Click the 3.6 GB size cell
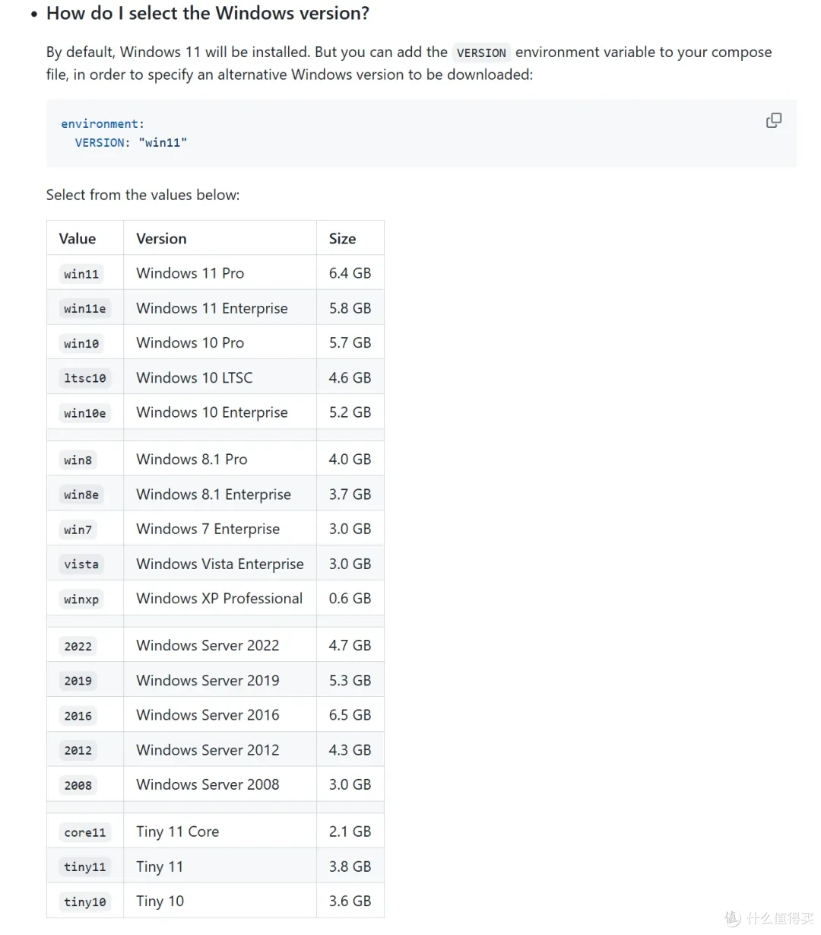 point(350,902)
